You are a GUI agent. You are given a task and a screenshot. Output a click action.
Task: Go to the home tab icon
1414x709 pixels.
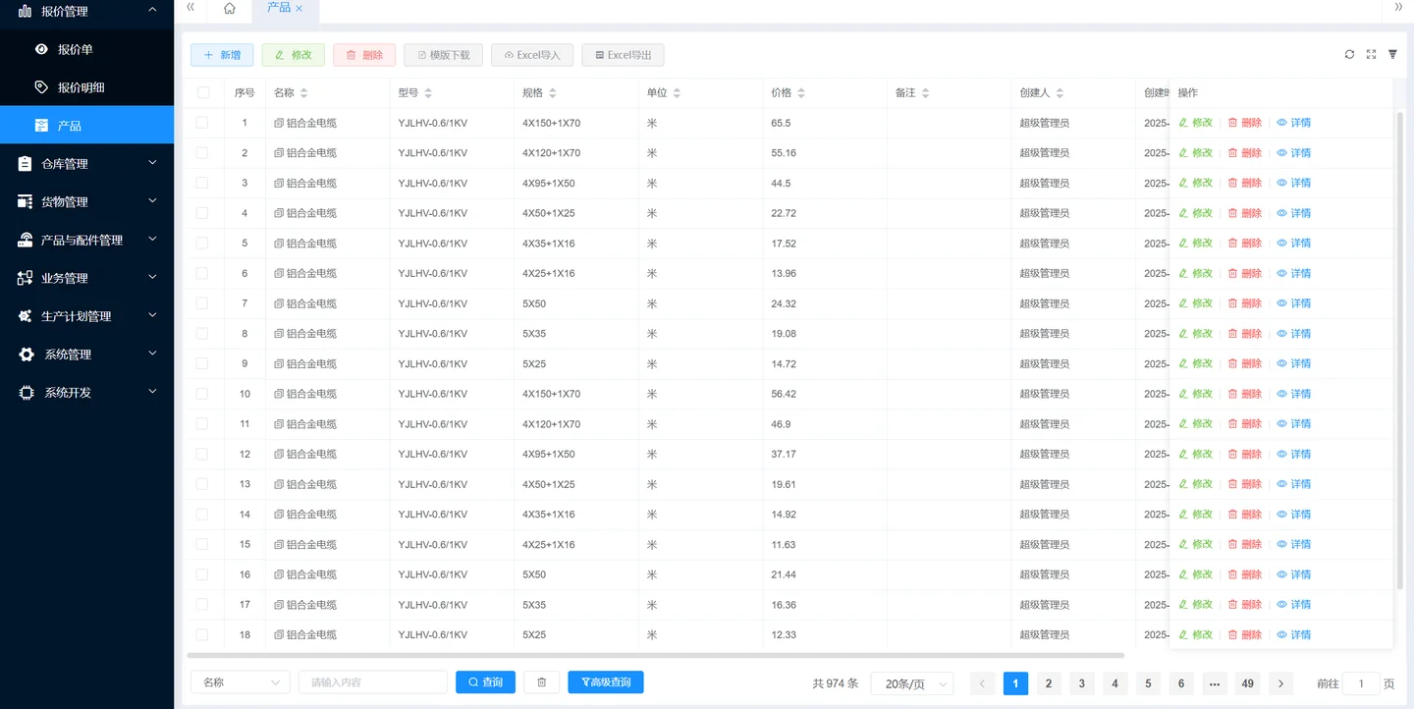[230, 8]
